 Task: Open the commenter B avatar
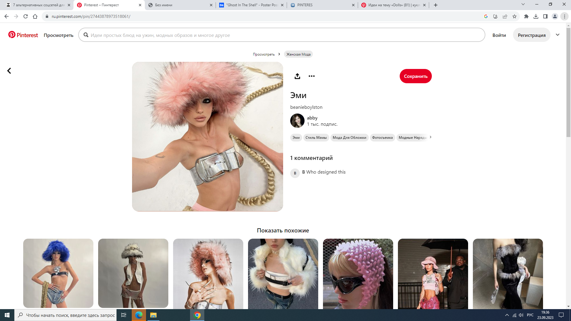[295, 173]
